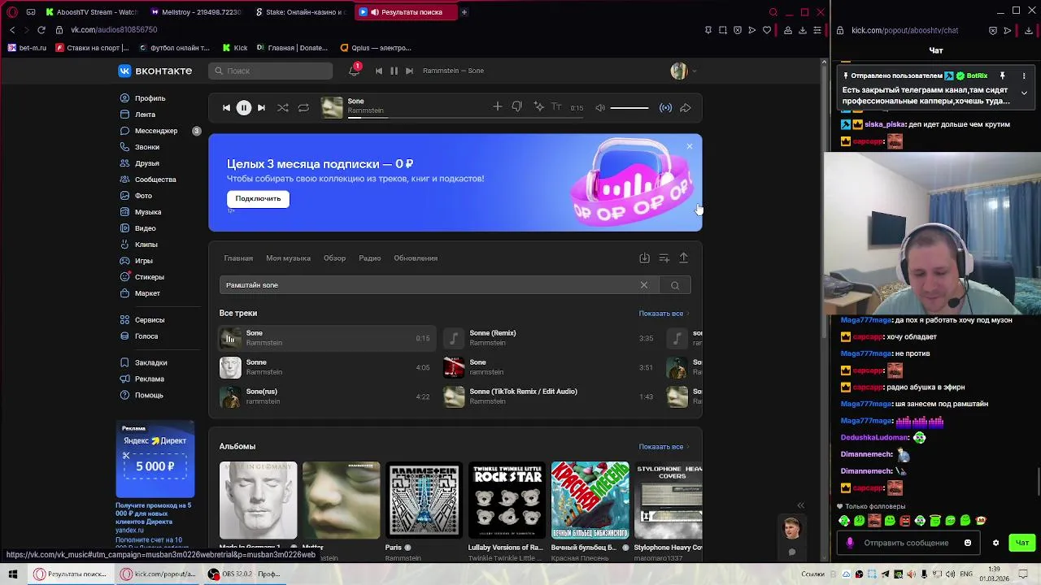Viewport: 1041px width, 585px height.
Task: Show all tracks via Показать все
Action: (x=664, y=314)
